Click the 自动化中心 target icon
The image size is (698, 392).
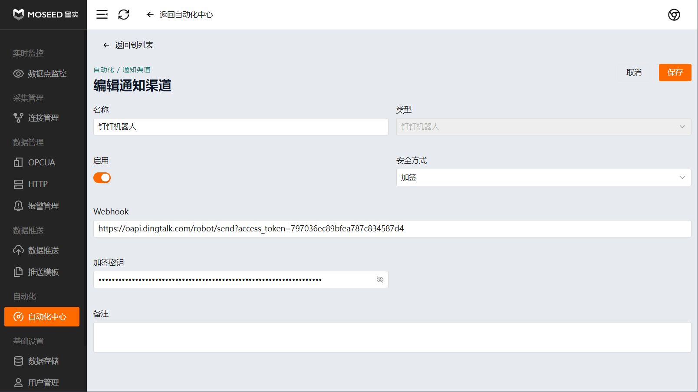click(x=18, y=316)
